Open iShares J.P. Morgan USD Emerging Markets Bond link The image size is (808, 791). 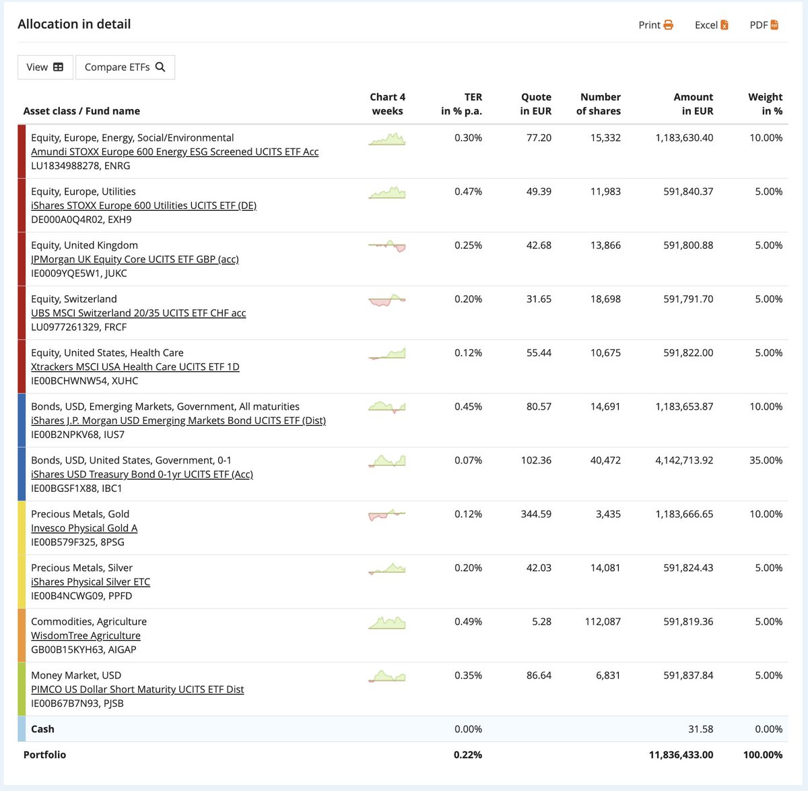click(x=178, y=420)
